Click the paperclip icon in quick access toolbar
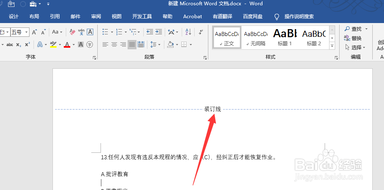 click(x=11, y=4)
